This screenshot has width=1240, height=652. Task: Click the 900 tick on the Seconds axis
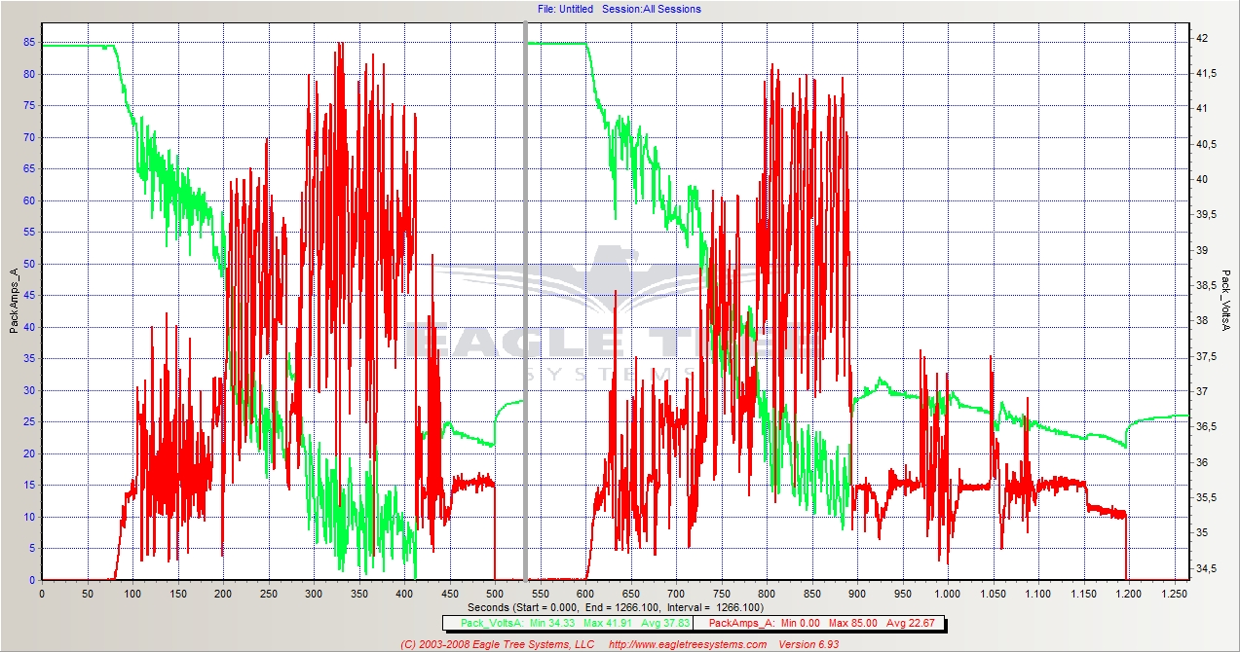coord(857,593)
